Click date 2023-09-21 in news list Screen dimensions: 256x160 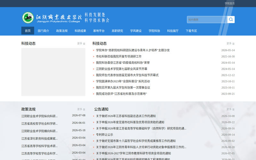coord(228,94)
